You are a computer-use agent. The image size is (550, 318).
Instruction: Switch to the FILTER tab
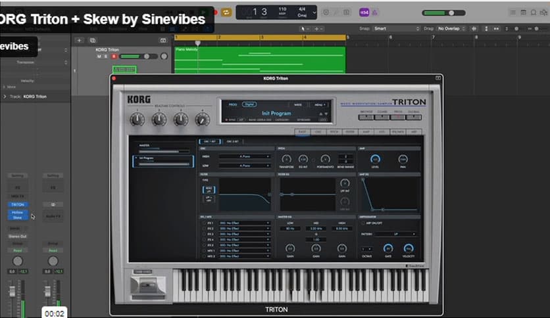point(350,132)
